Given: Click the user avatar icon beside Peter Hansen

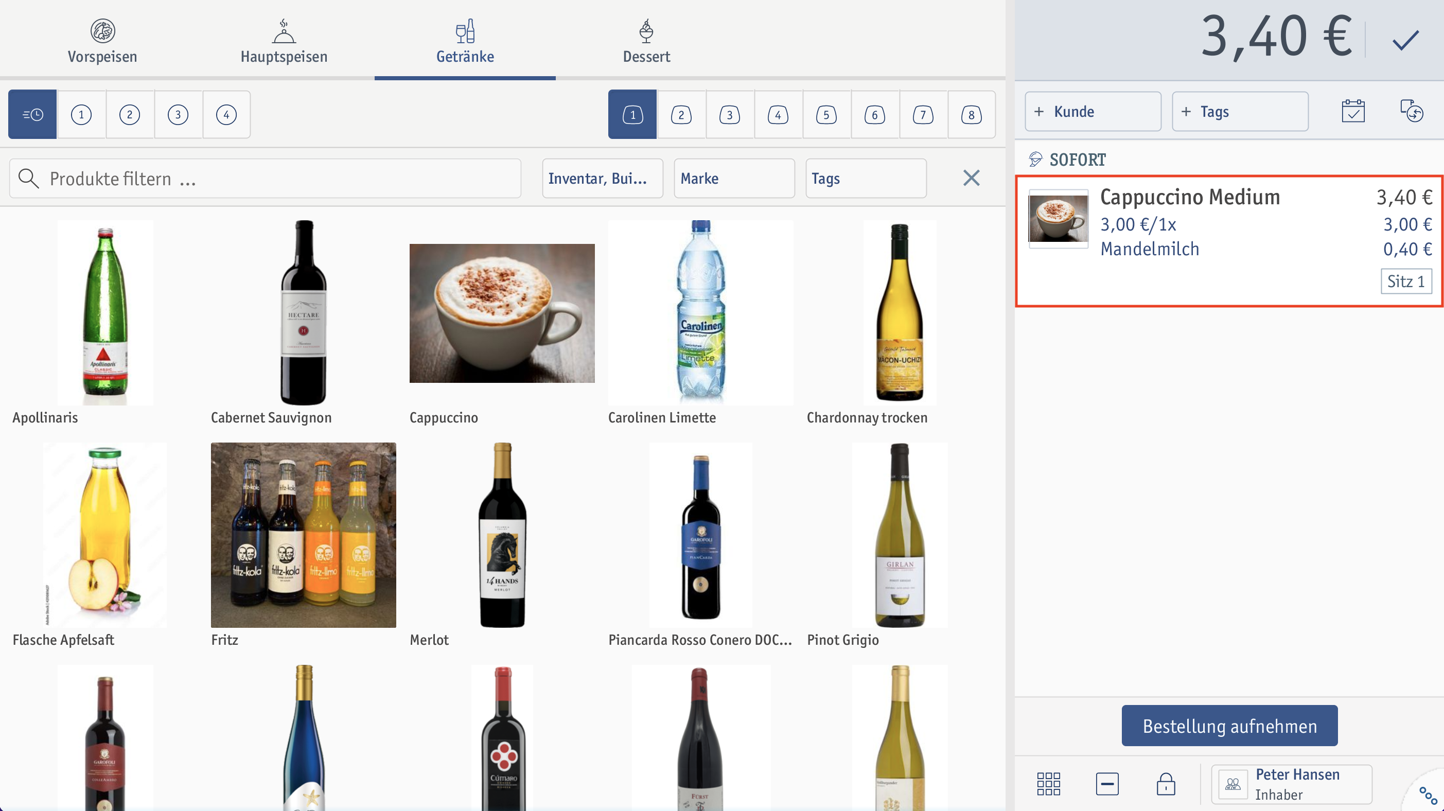Looking at the screenshot, I should [1232, 784].
